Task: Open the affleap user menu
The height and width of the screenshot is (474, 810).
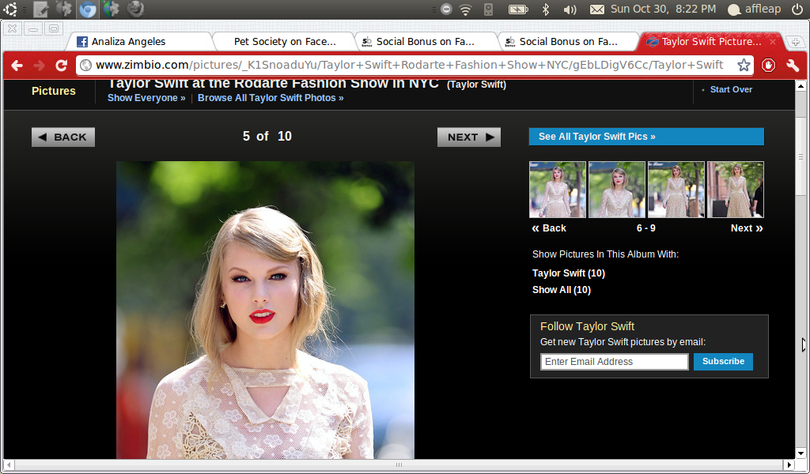Action: click(x=754, y=9)
